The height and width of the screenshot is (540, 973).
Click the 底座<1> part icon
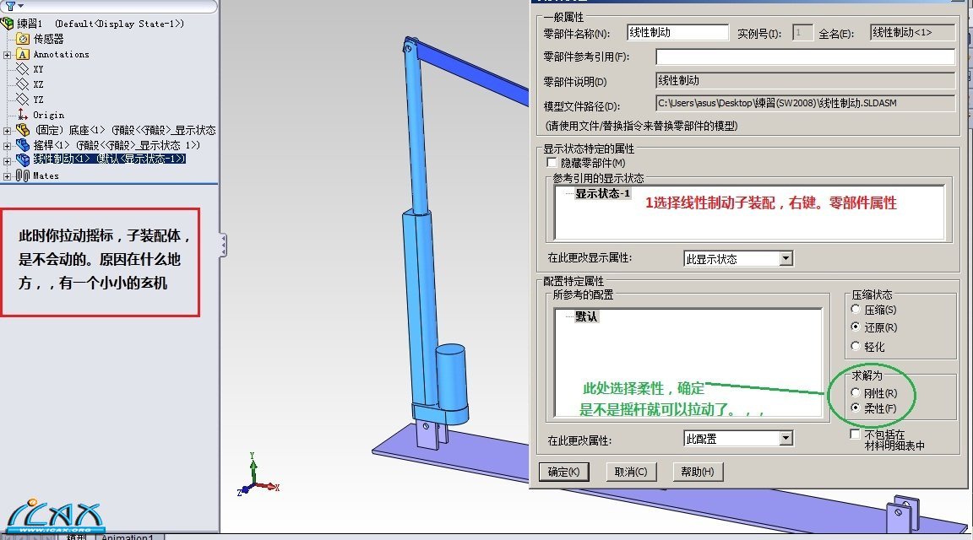[x=22, y=130]
